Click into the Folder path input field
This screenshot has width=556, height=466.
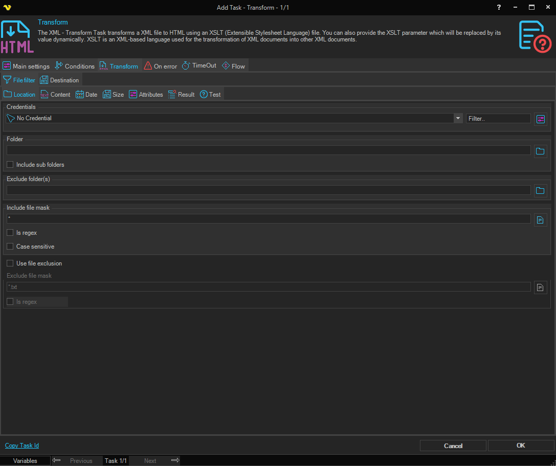coord(269,150)
